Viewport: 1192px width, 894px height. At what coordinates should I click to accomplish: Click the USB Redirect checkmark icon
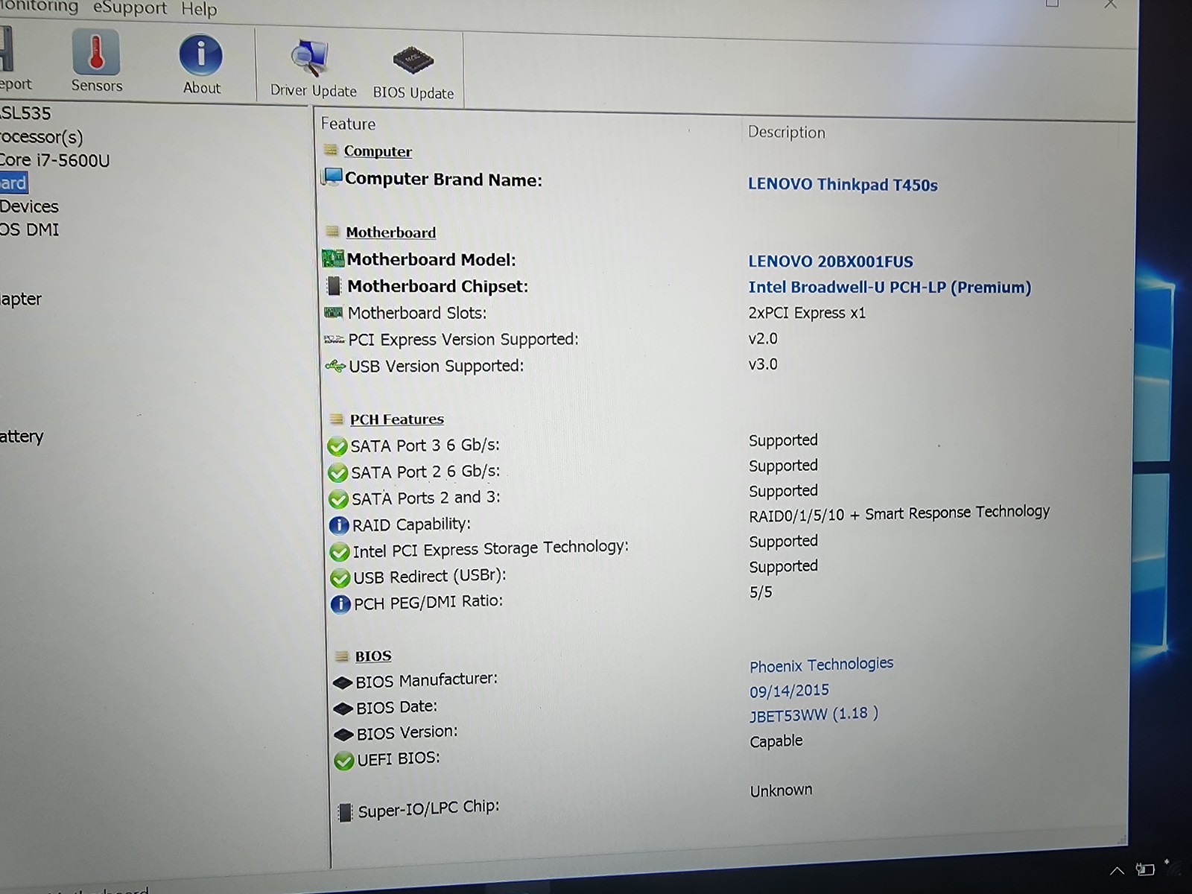click(x=340, y=578)
